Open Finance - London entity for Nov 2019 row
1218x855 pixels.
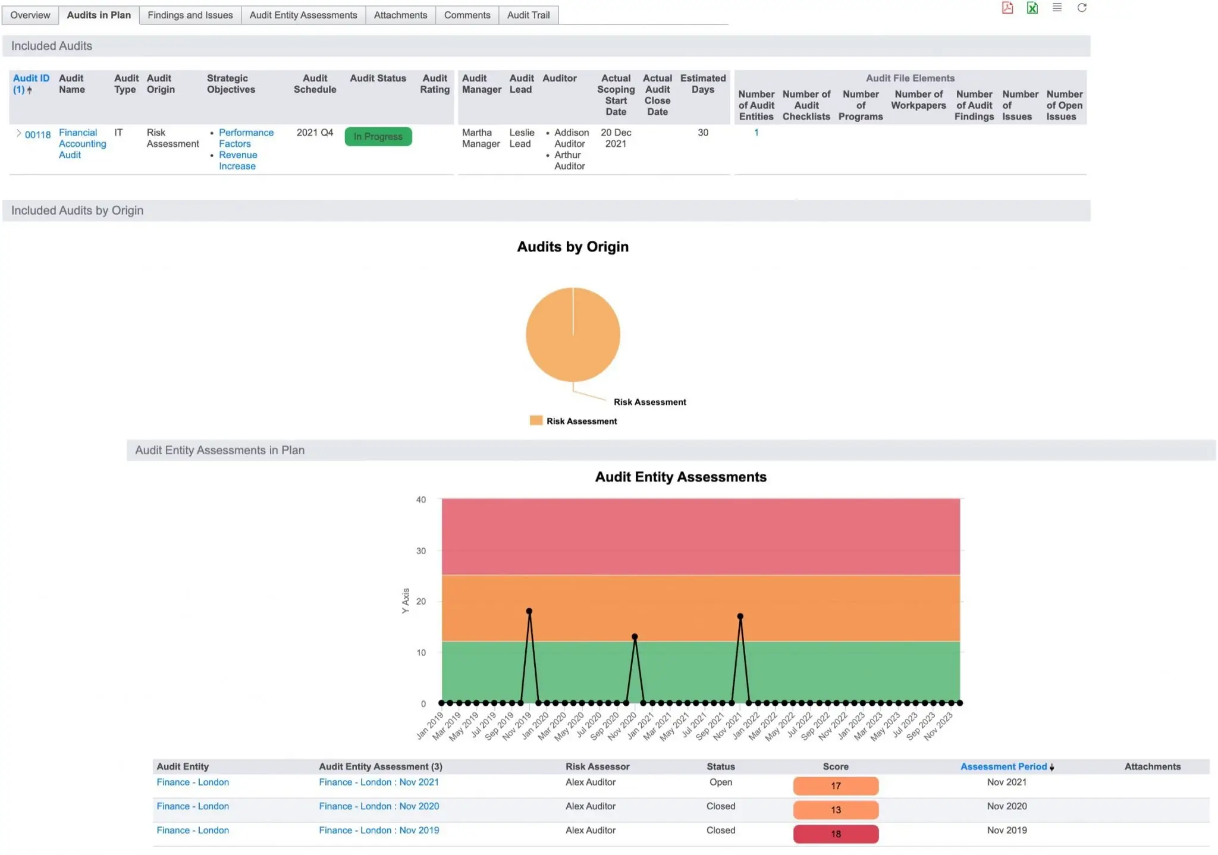(x=193, y=831)
